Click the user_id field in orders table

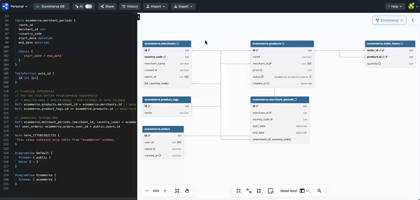pyautogui.click(x=163, y=142)
